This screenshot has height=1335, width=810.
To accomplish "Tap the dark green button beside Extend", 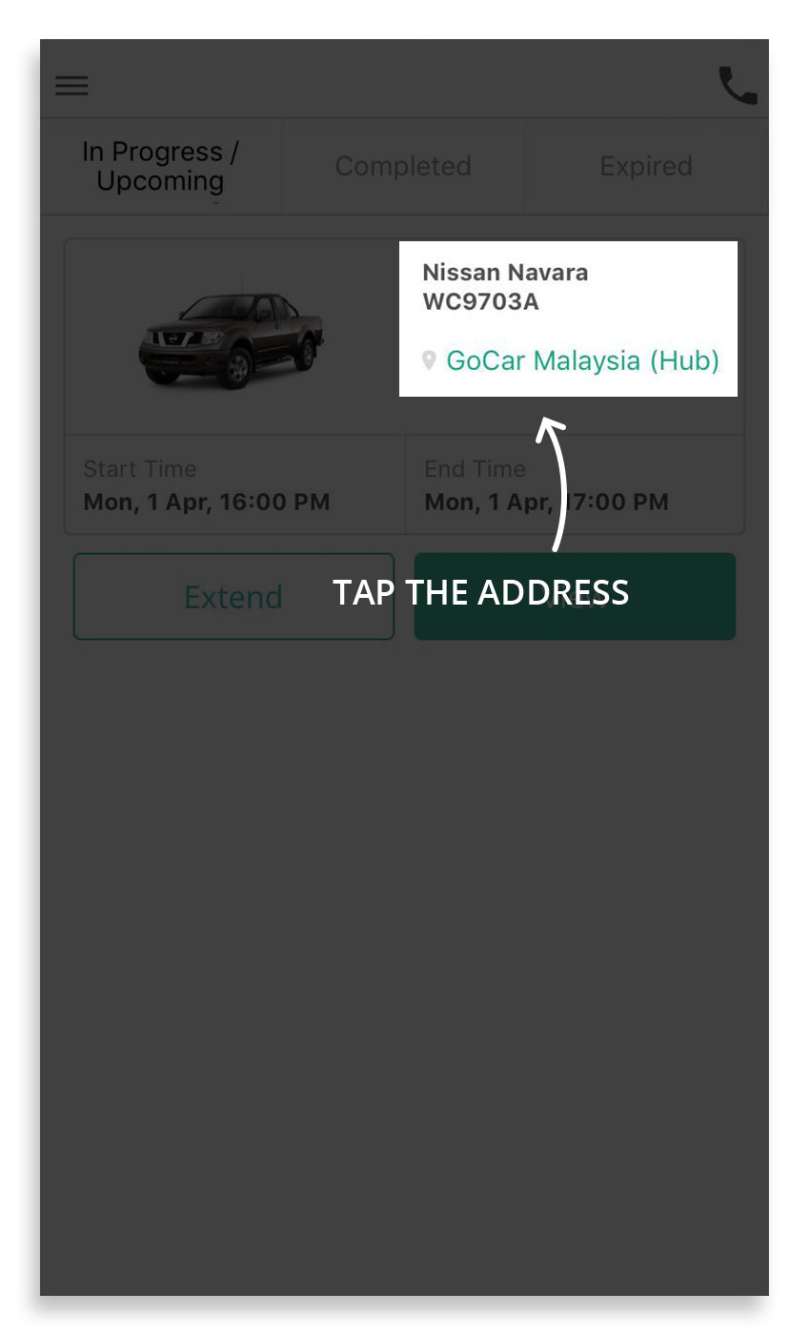I will [575, 596].
